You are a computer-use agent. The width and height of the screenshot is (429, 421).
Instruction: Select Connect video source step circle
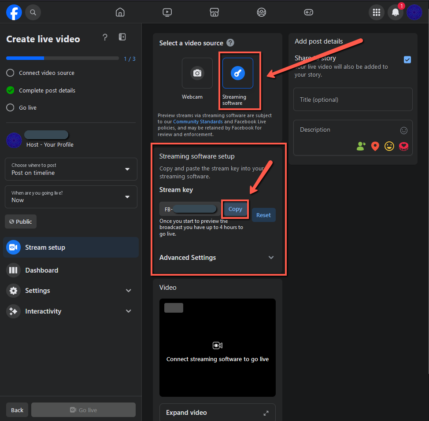[10, 73]
